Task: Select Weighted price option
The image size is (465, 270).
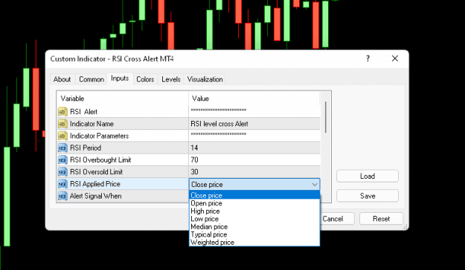Action: [x=254, y=243]
